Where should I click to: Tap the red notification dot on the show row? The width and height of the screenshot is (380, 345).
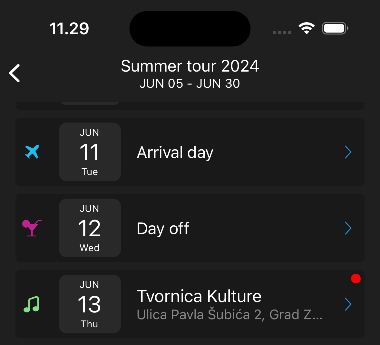pos(356,278)
